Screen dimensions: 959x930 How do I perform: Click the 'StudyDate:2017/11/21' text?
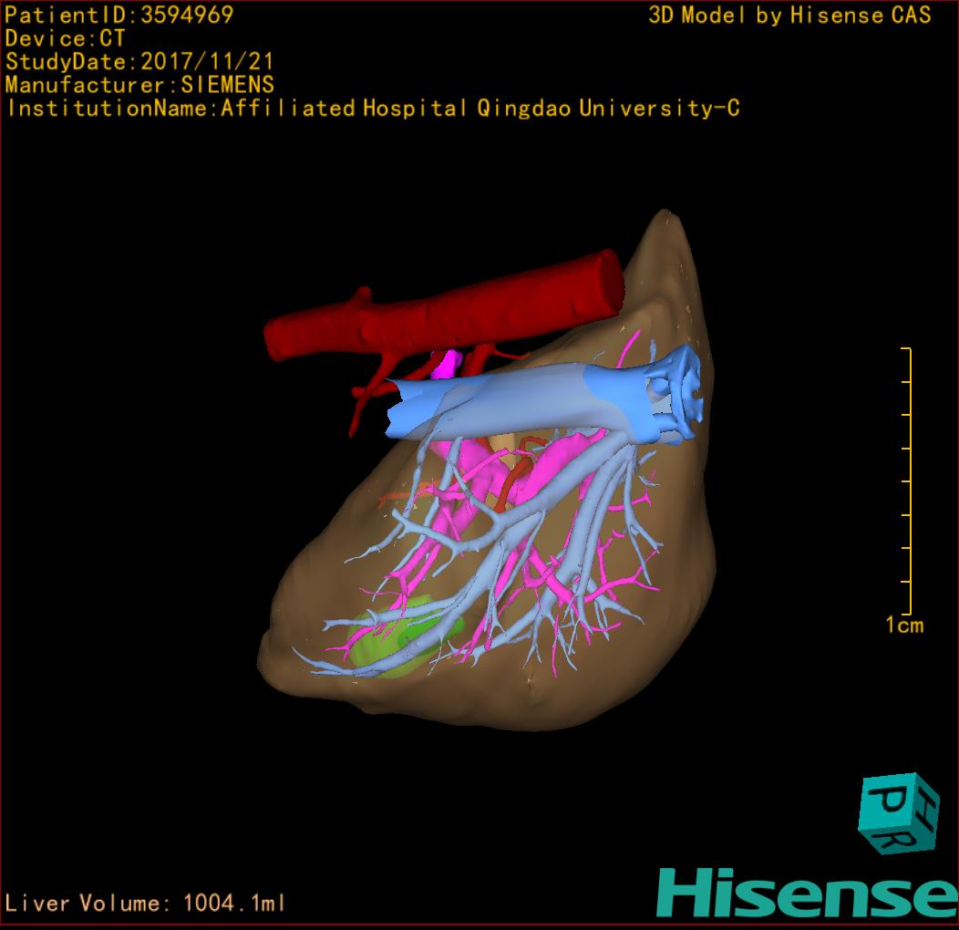(139, 62)
